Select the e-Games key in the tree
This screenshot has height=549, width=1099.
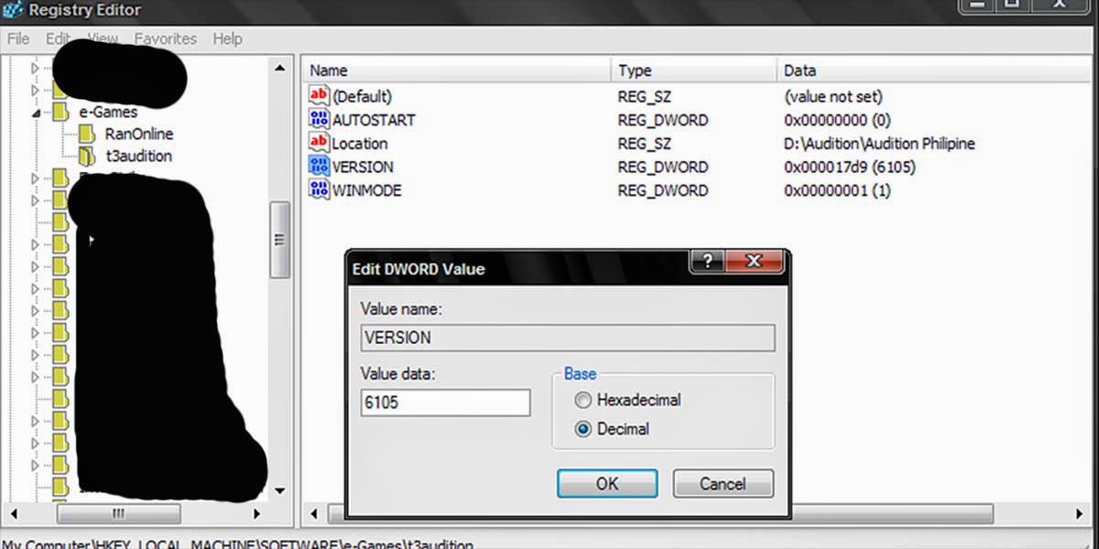[108, 112]
